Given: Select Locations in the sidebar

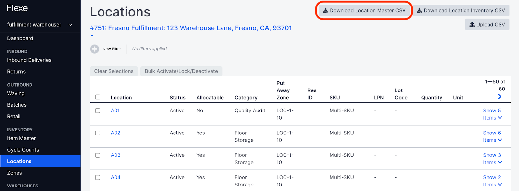Looking at the screenshot, I should [x=40, y=161].
